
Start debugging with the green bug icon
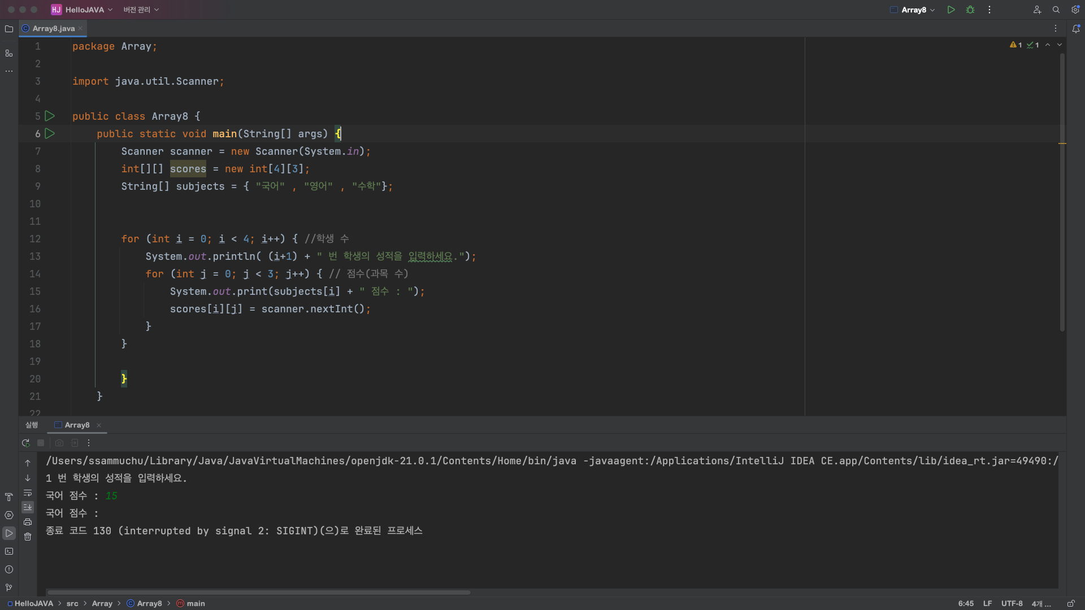970,10
